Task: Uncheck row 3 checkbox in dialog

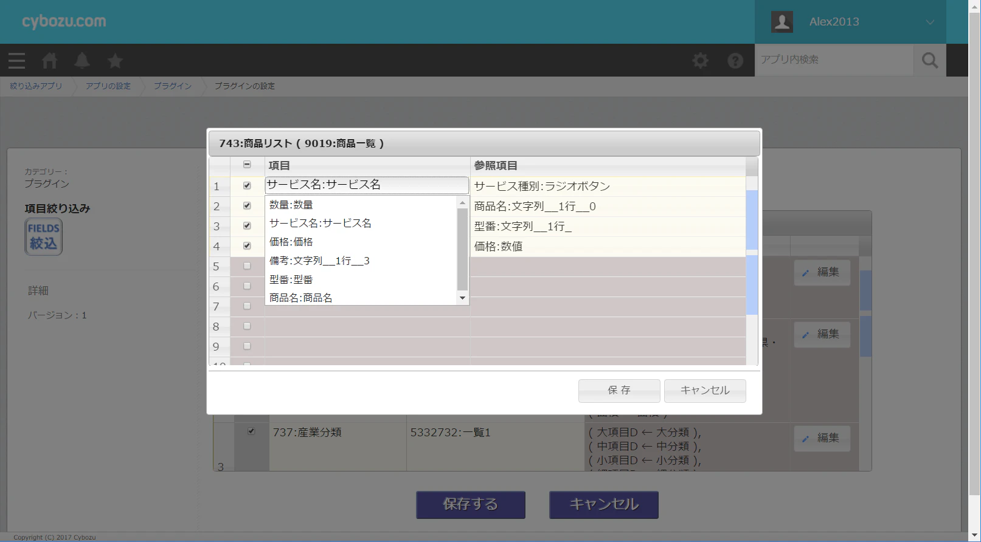Action: coord(247,226)
